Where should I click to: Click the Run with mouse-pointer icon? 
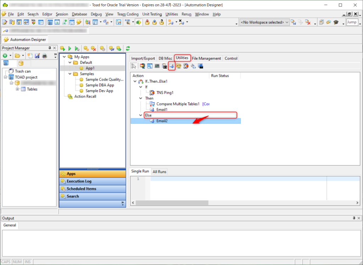[x=77, y=48]
